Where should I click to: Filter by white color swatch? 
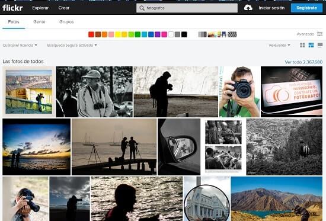(171, 34)
